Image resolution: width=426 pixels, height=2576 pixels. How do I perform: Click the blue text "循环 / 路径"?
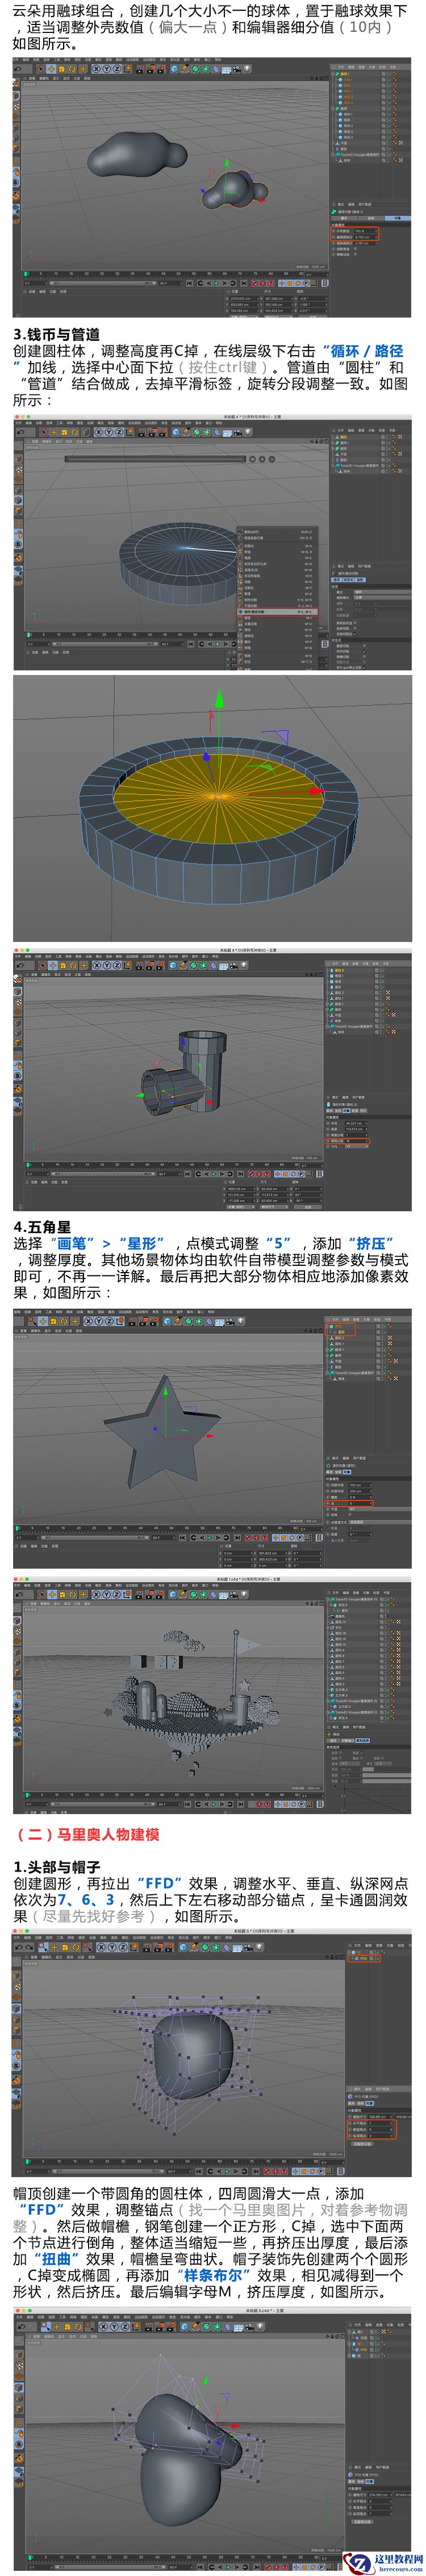pyautogui.click(x=367, y=351)
